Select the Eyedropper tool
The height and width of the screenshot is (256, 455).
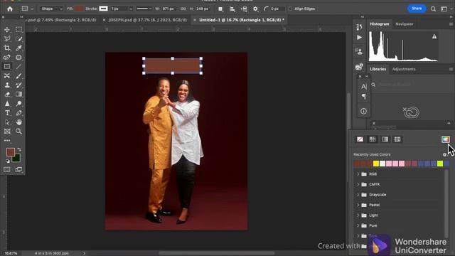pyautogui.click(x=19, y=48)
